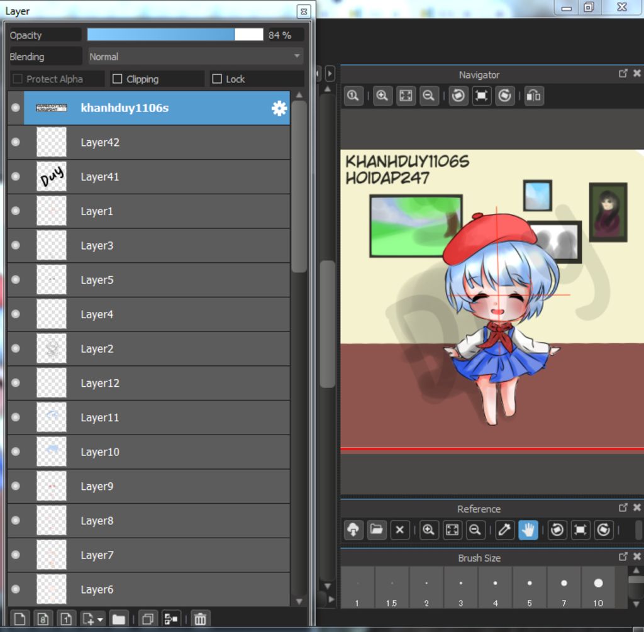The height and width of the screenshot is (632, 644).
Task: Click the Layer41 thumbnail
Action: coord(52,177)
